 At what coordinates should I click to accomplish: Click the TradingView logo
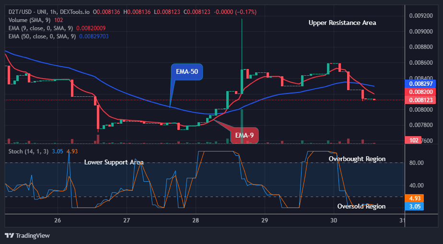point(27,235)
